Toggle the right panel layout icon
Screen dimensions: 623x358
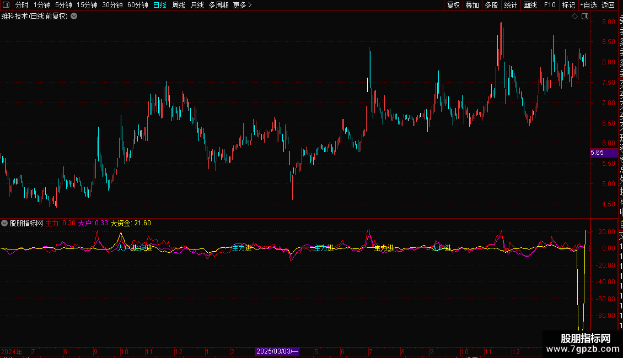pos(585,17)
